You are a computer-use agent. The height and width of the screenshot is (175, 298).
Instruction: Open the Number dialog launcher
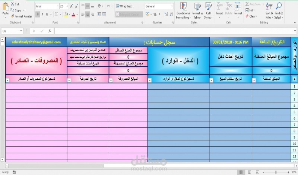click(x=173, y=23)
